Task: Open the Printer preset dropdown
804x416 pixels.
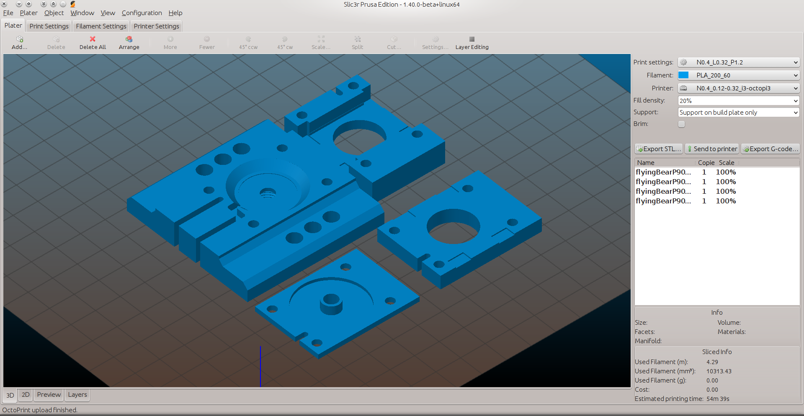Action: click(739, 88)
